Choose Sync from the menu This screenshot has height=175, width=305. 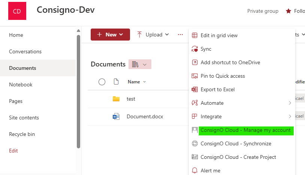point(242,49)
